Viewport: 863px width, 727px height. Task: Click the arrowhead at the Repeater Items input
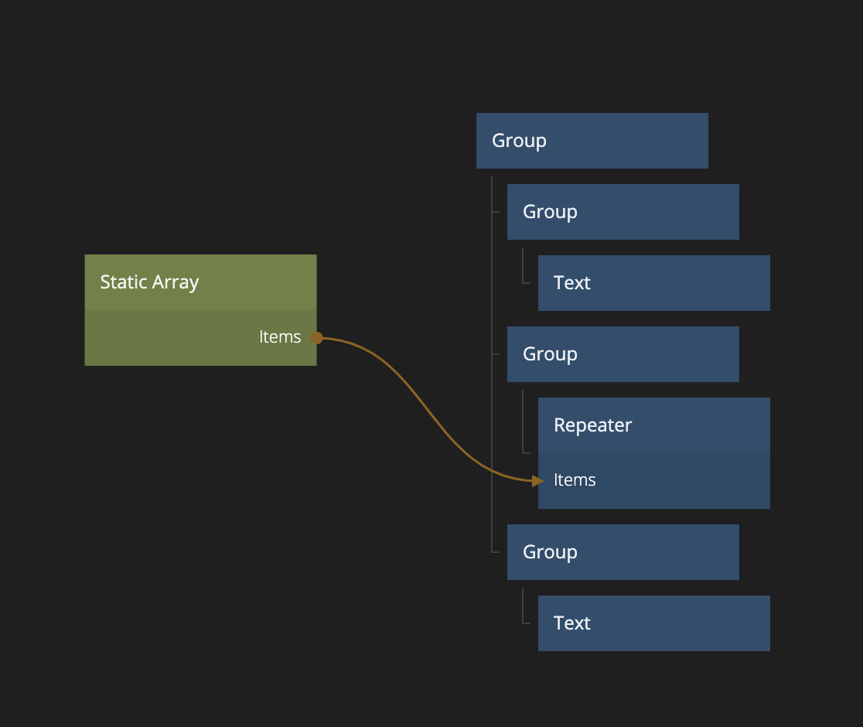click(538, 481)
